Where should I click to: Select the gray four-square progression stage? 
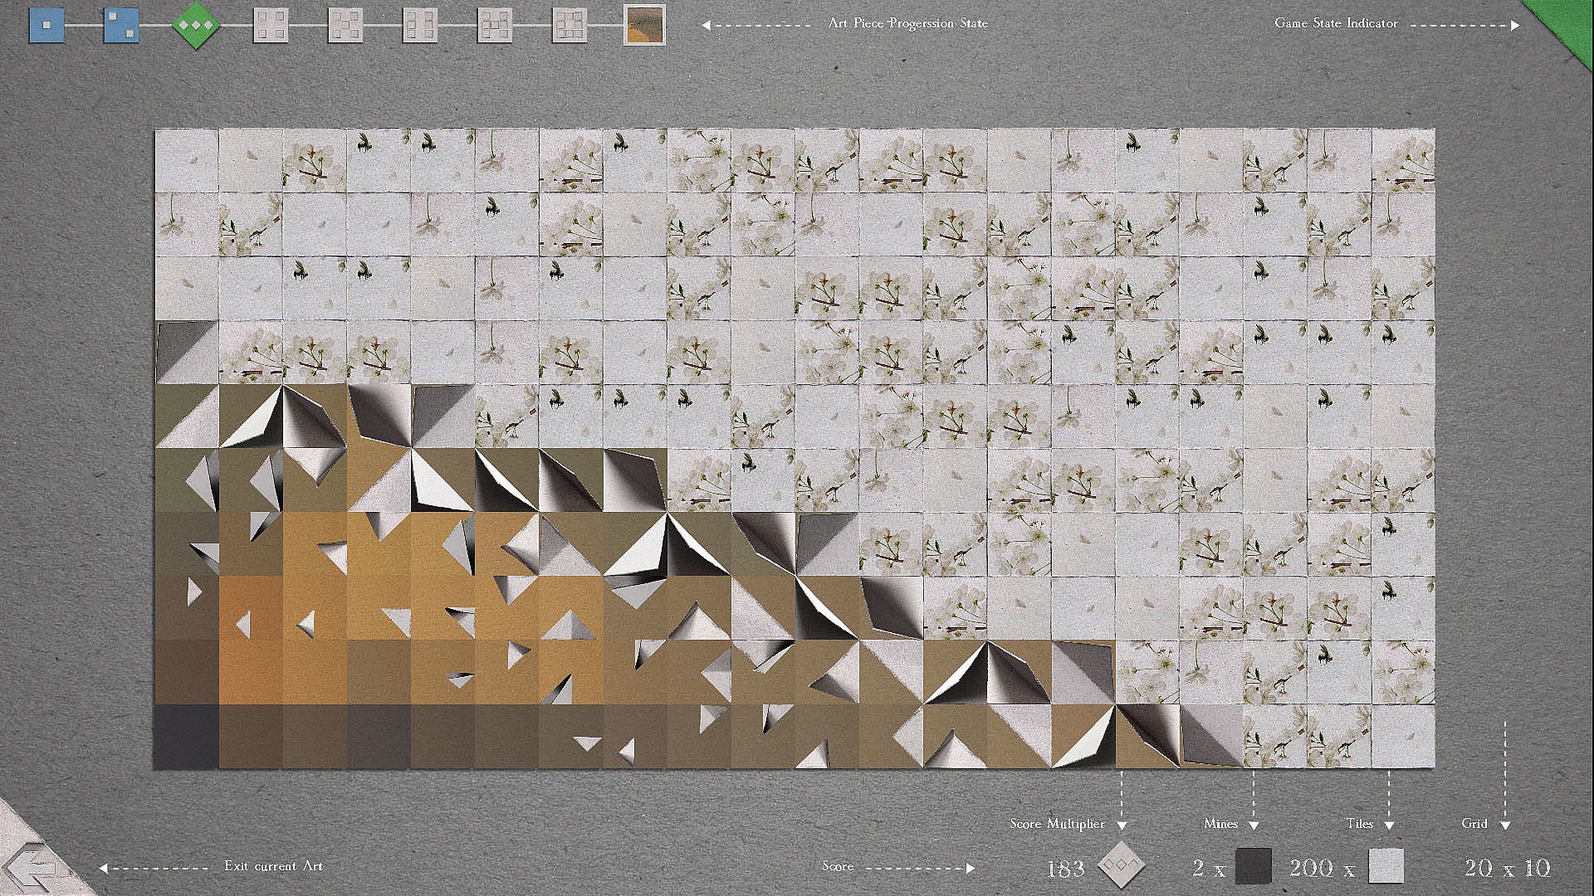pyautogui.click(x=271, y=25)
